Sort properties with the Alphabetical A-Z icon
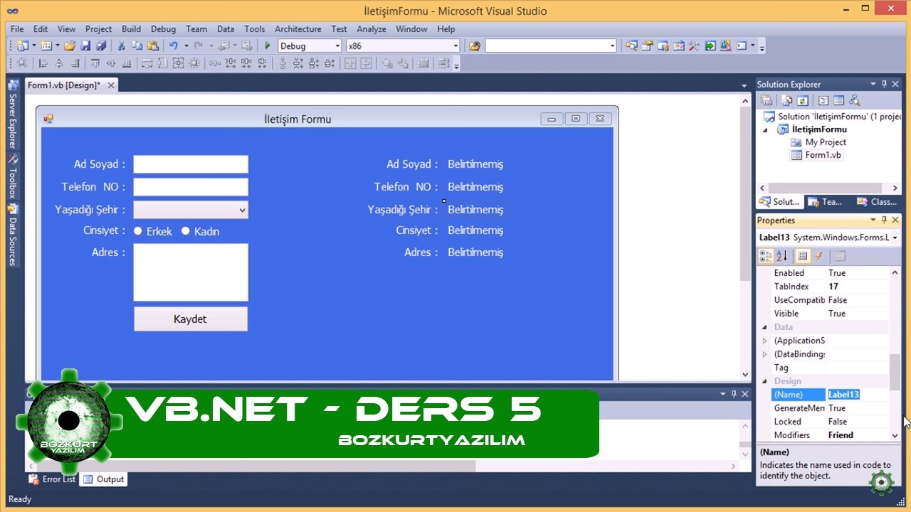Image resolution: width=911 pixels, height=512 pixels. (x=781, y=256)
